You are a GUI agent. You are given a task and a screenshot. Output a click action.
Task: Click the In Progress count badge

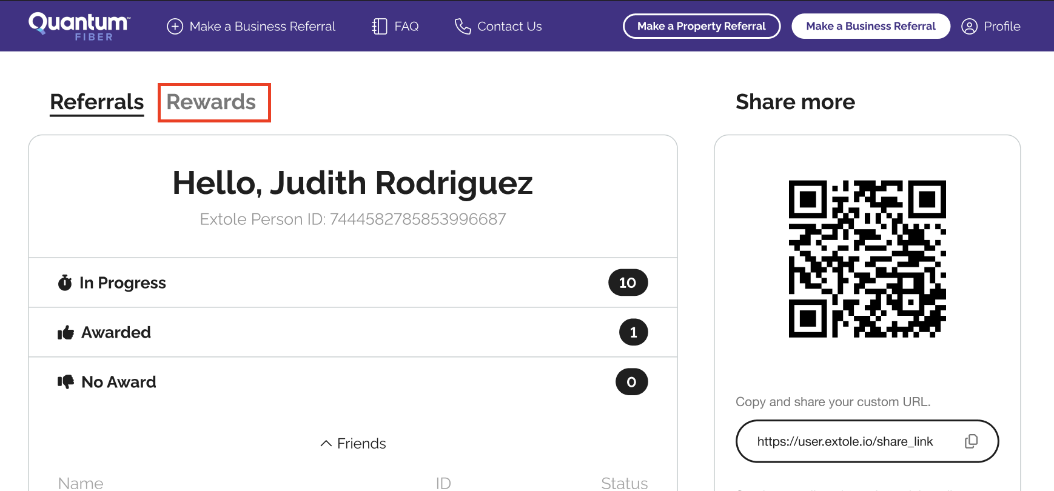pos(628,282)
